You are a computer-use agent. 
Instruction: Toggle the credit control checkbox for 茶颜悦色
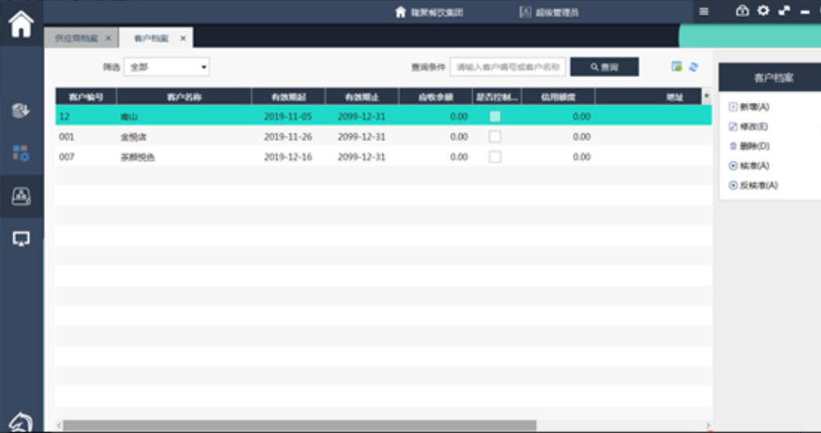[x=495, y=157]
